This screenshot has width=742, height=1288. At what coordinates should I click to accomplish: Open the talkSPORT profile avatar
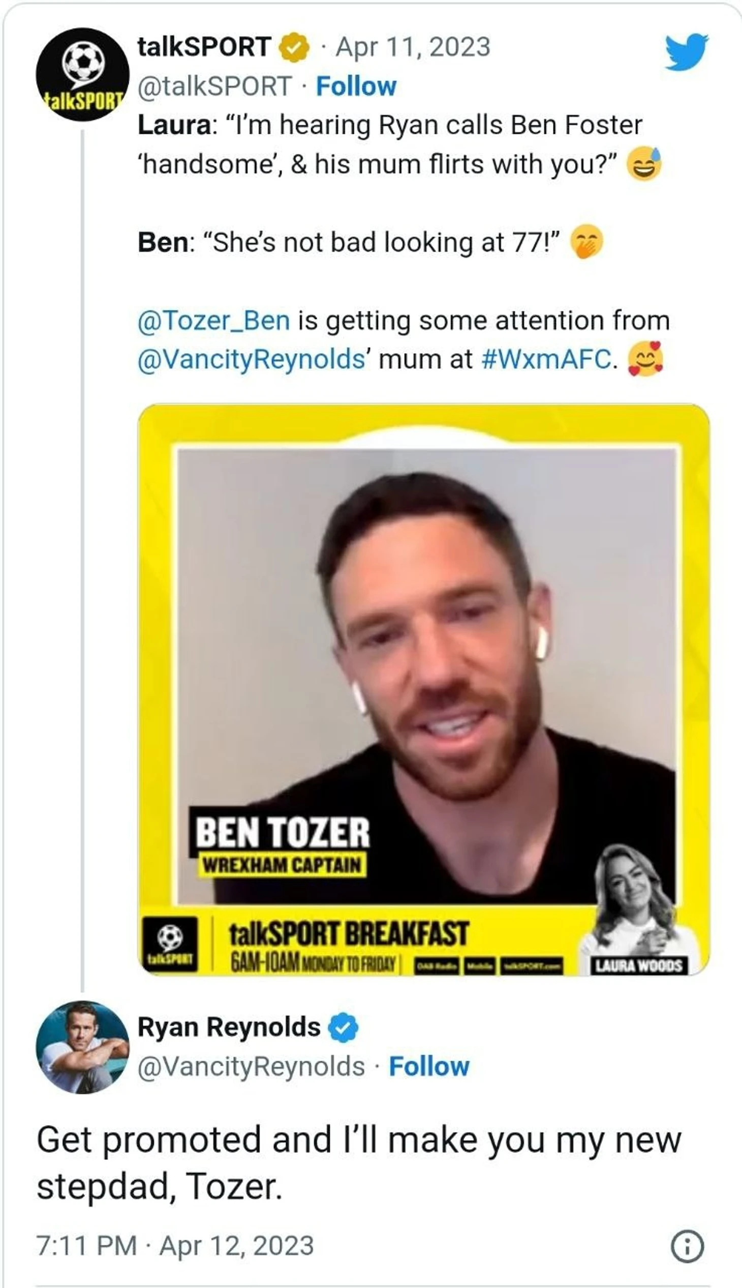pos(82,74)
